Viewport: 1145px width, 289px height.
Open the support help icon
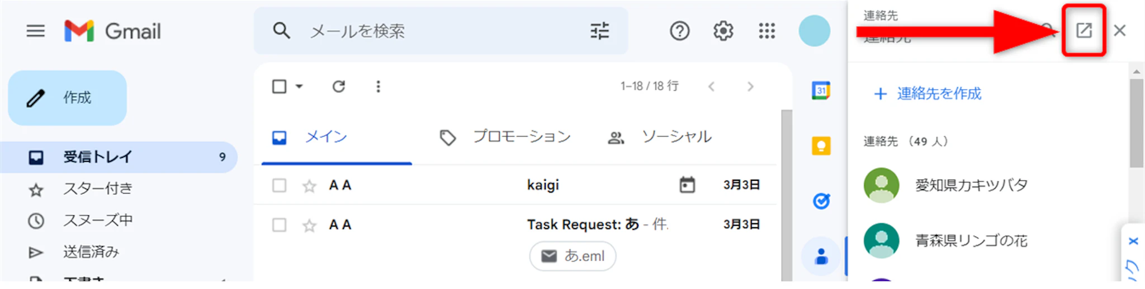(679, 31)
